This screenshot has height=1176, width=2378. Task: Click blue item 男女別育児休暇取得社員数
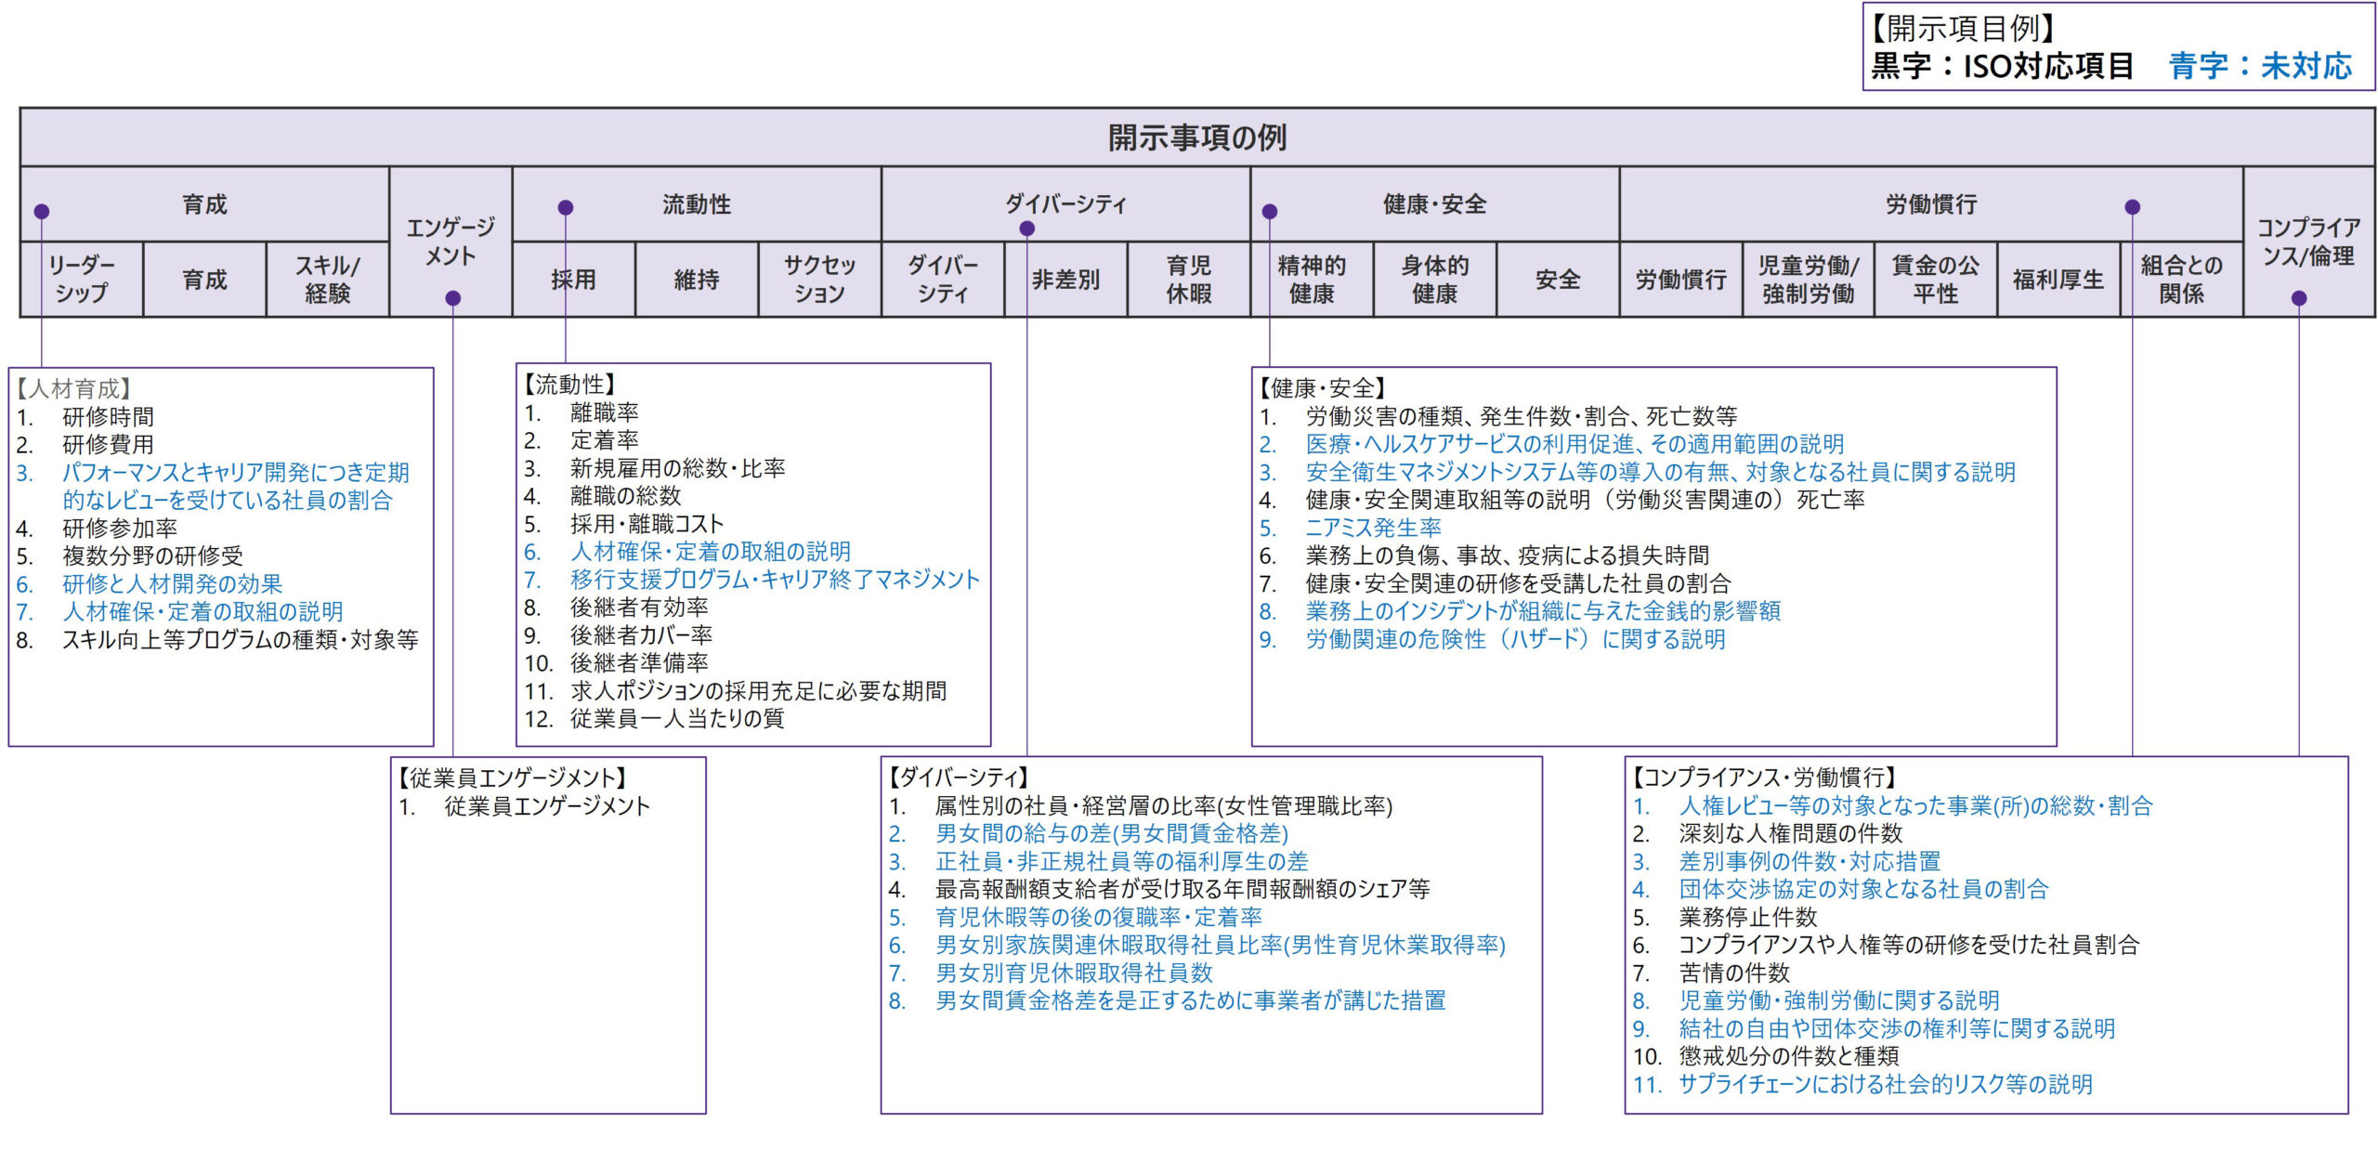point(1074,973)
